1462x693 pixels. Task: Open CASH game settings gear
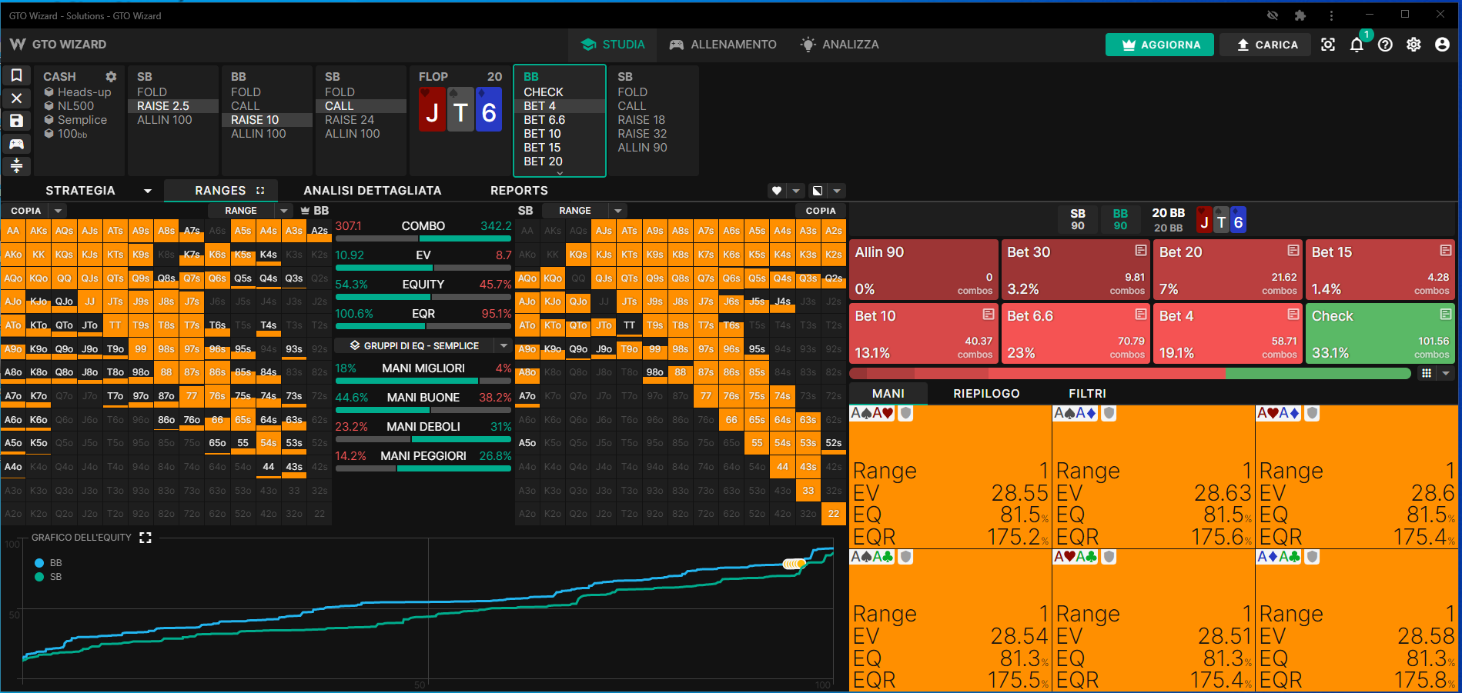pyautogui.click(x=111, y=77)
